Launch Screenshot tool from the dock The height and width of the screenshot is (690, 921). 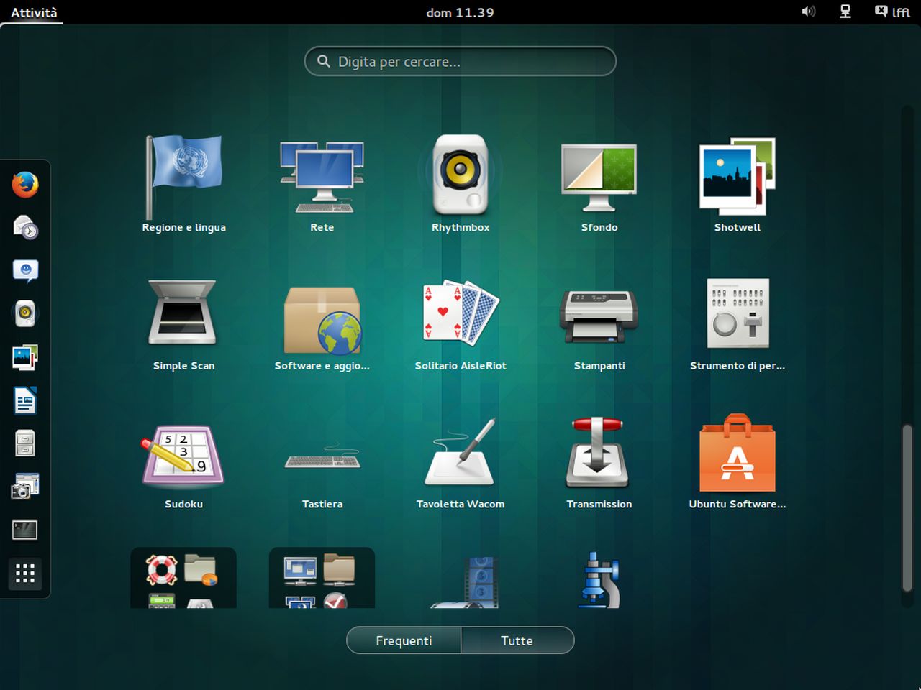[x=25, y=487]
